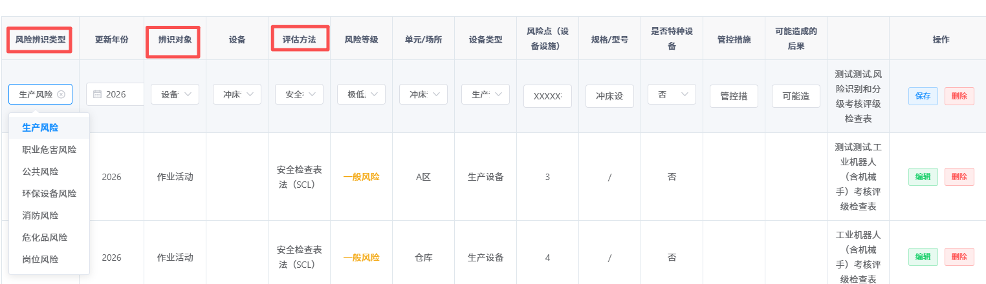Pick 消防风险 from the list
Screen dimensions: 986x284
(x=49, y=216)
